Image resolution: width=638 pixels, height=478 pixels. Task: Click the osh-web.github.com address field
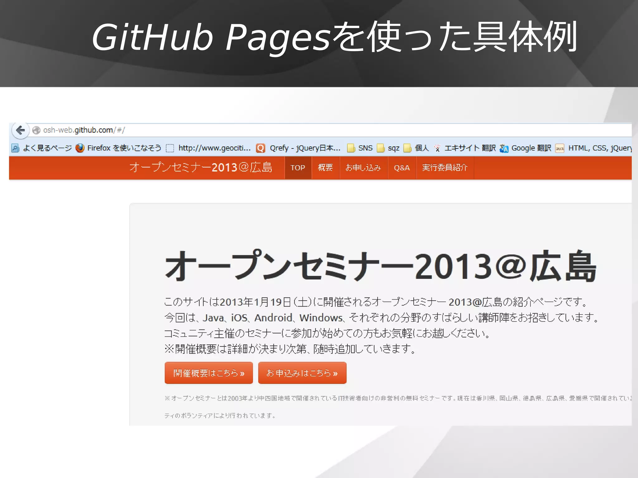point(330,130)
